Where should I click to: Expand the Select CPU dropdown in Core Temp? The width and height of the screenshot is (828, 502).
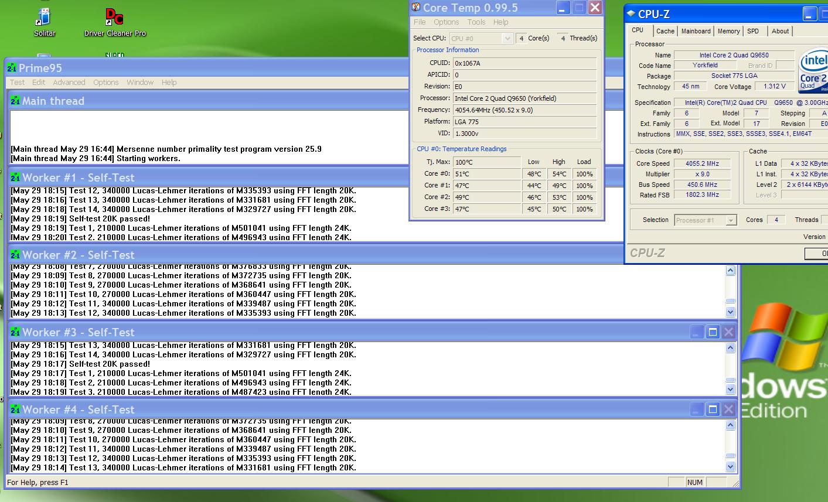(x=508, y=38)
